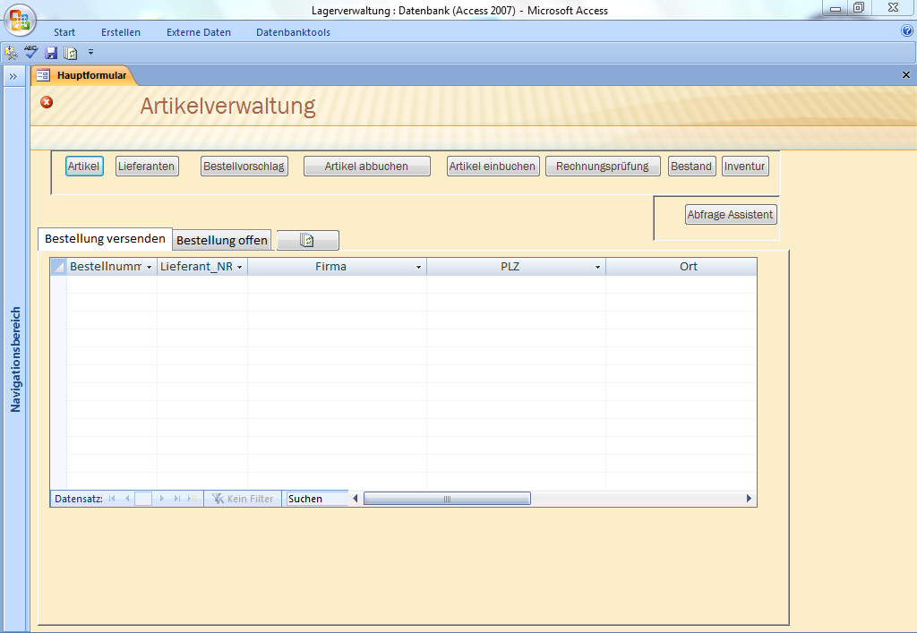Open the Office button menu
This screenshot has height=633, width=917.
click(20, 21)
